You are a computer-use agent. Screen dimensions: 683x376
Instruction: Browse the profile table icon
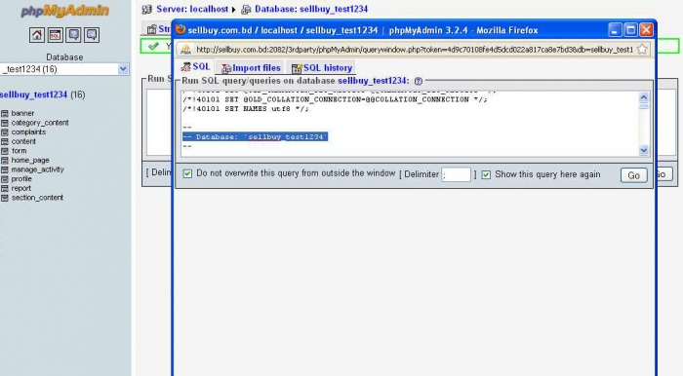tap(5, 179)
